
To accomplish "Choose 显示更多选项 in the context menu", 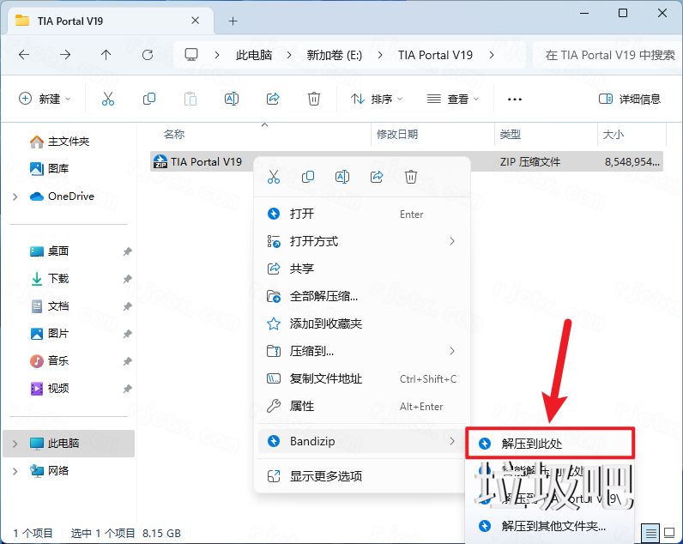I will pyautogui.click(x=362, y=476).
